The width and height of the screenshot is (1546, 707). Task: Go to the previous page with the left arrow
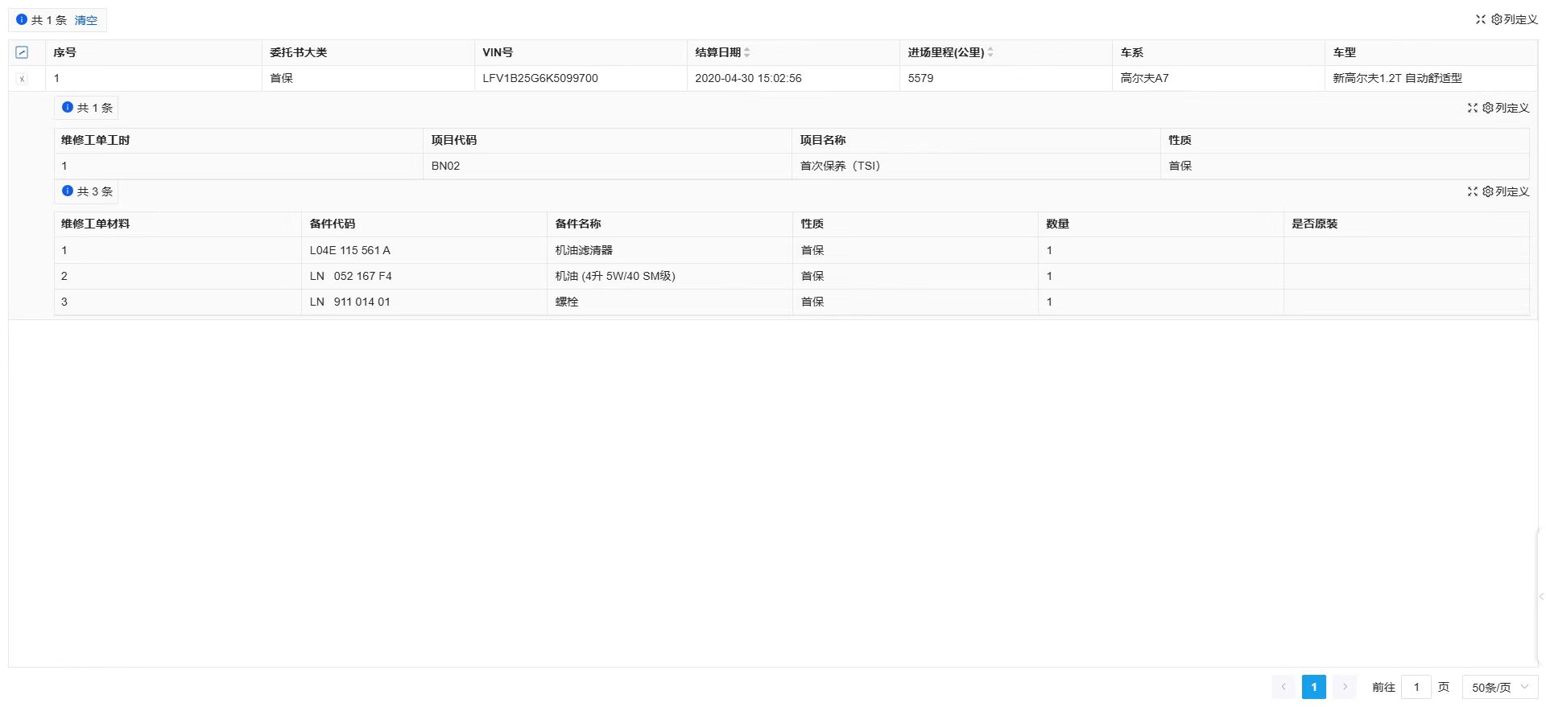tap(1284, 687)
